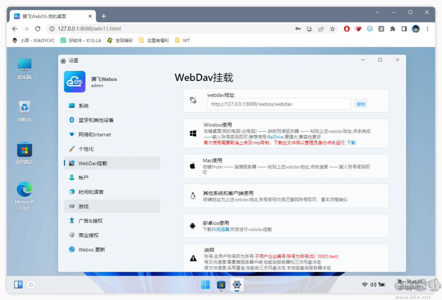
Task: Open the store icon in webos taskbar
Action: (221, 285)
